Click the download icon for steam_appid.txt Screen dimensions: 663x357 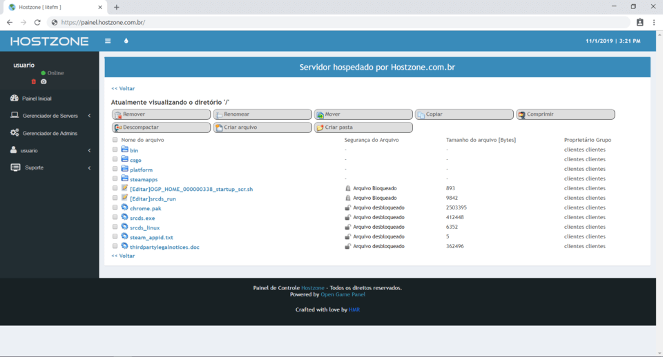point(125,236)
